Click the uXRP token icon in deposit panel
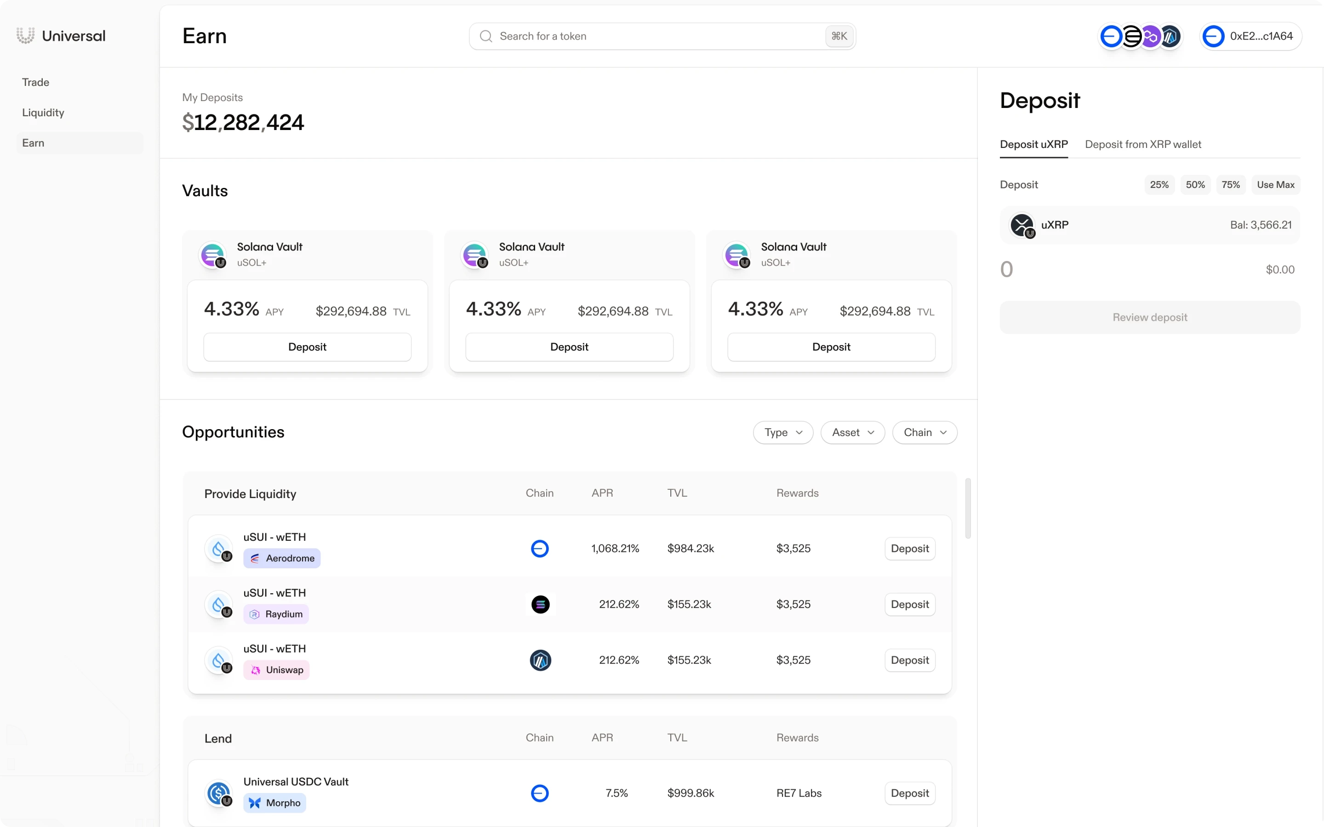 click(1022, 225)
